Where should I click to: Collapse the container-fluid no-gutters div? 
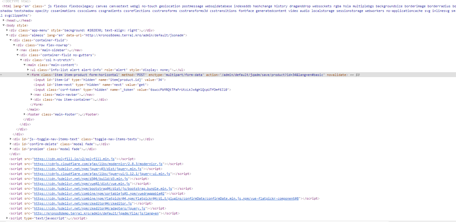point(17,55)
